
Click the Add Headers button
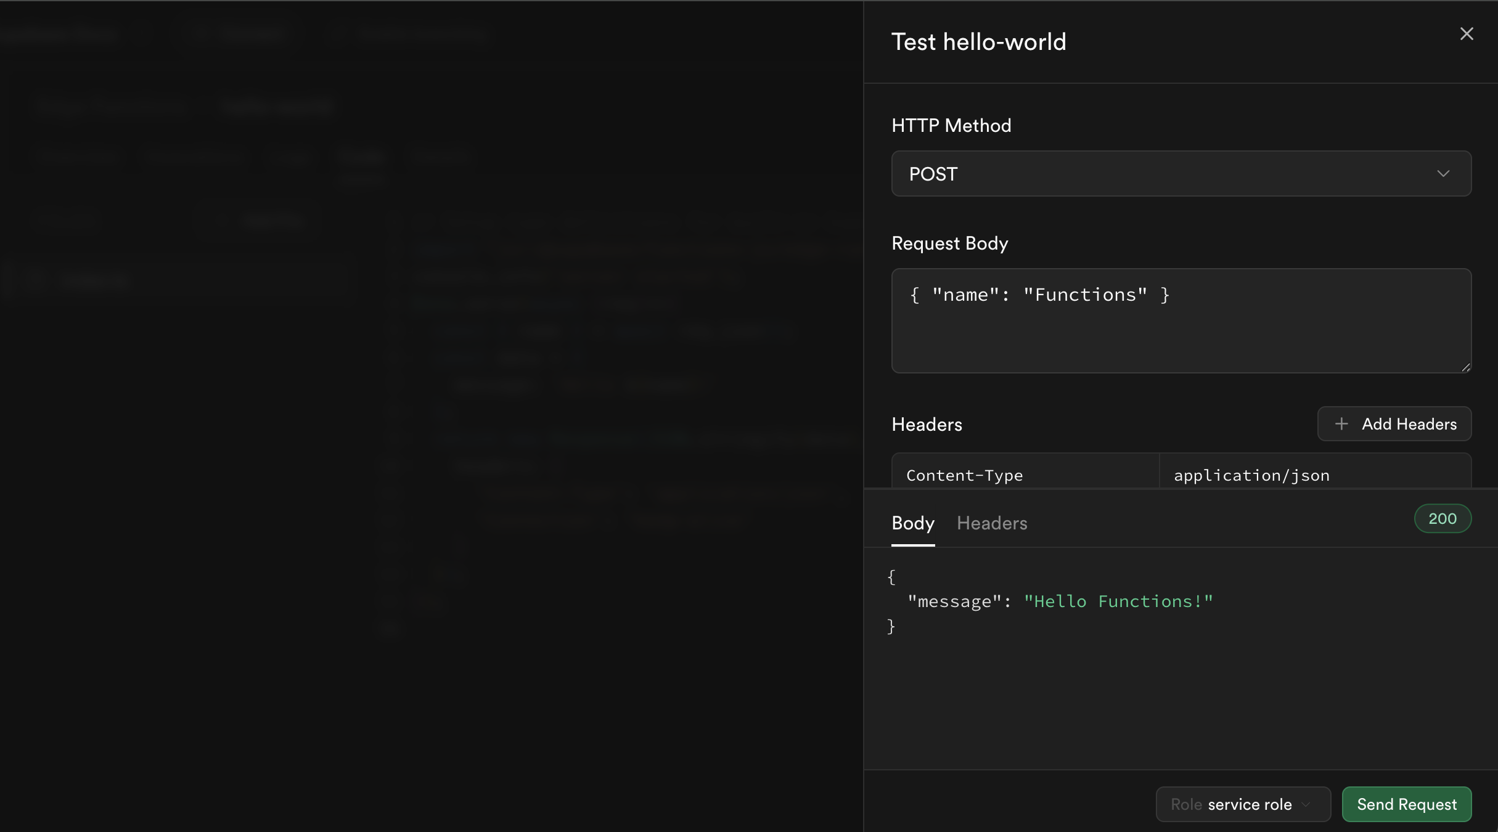(x=1394, y=424)
